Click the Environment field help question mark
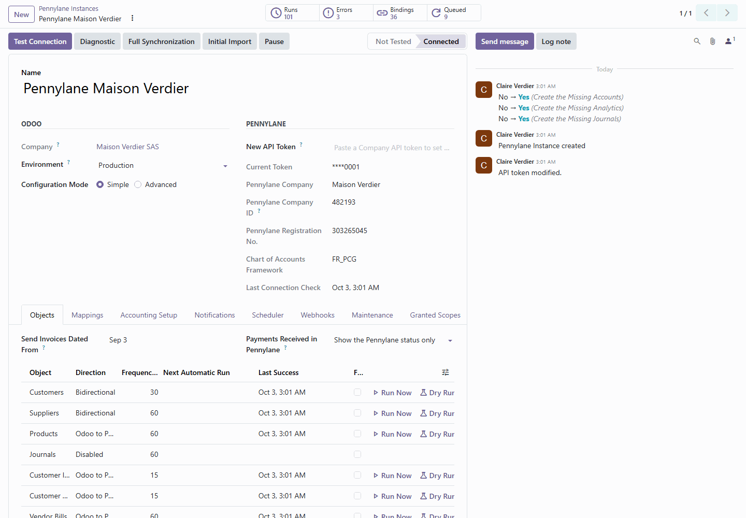Screen dimensions: 746x518 (68, 162)
